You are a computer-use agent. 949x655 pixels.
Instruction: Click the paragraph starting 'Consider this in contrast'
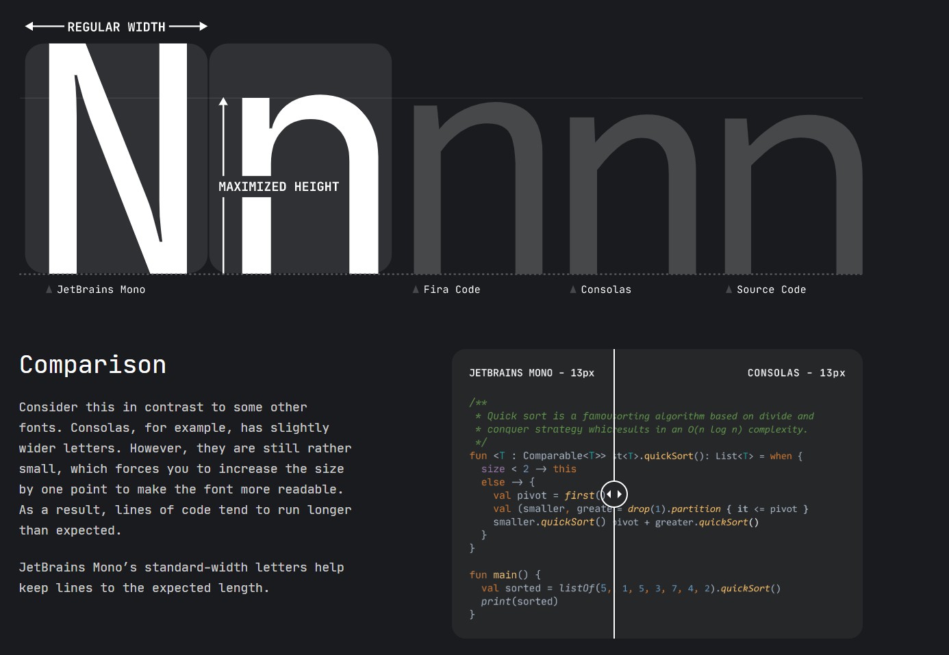click(x=186, y=469)
